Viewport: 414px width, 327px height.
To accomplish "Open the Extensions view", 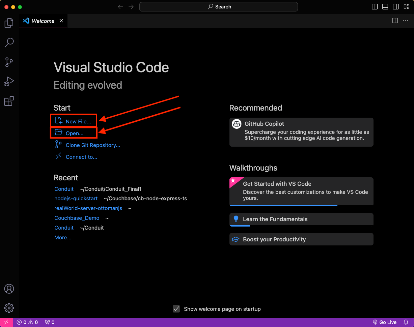I will [x=9, y=101].
